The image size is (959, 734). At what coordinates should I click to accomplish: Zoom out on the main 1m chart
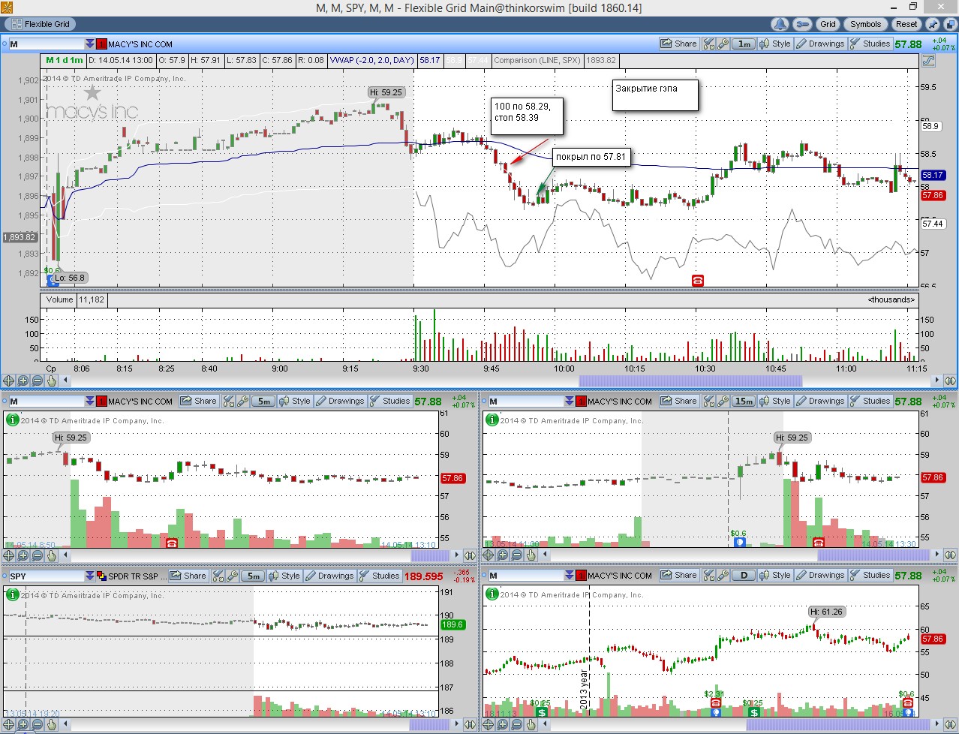(37, 381)
